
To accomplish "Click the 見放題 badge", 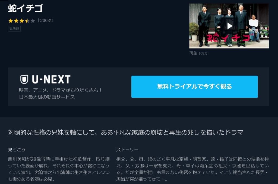I will pos(14,28).
